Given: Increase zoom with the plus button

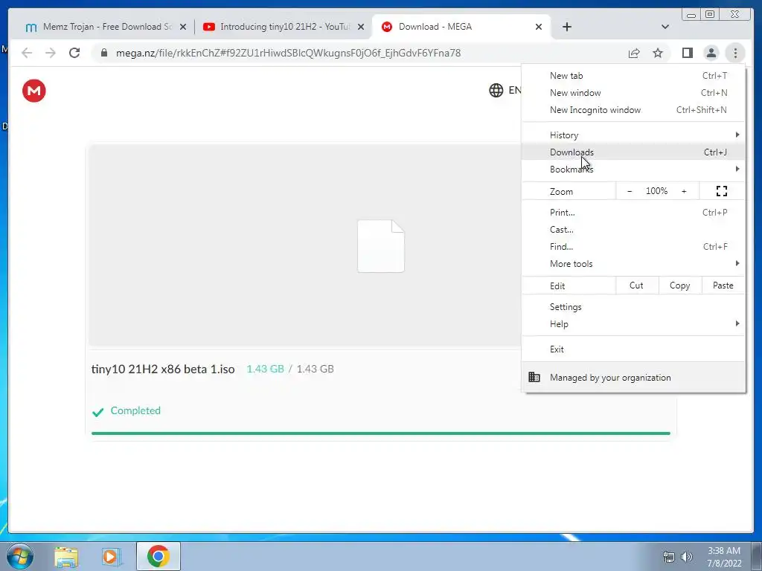Looking at the screenshot, I should click(x=684, y=191).
